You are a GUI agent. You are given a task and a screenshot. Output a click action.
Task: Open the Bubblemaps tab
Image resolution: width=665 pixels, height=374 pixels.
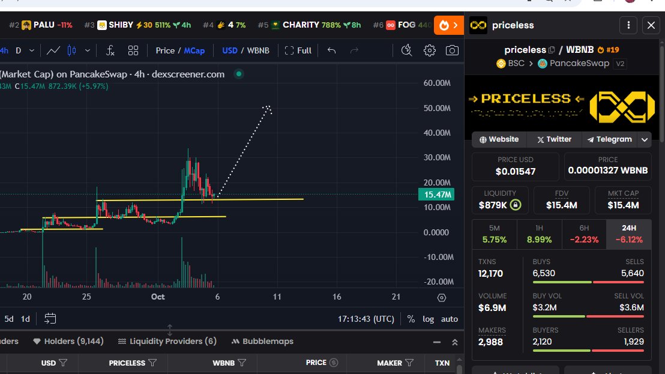262,342
